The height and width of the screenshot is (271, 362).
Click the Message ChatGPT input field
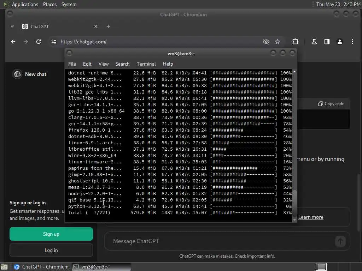tap(219, 241)
